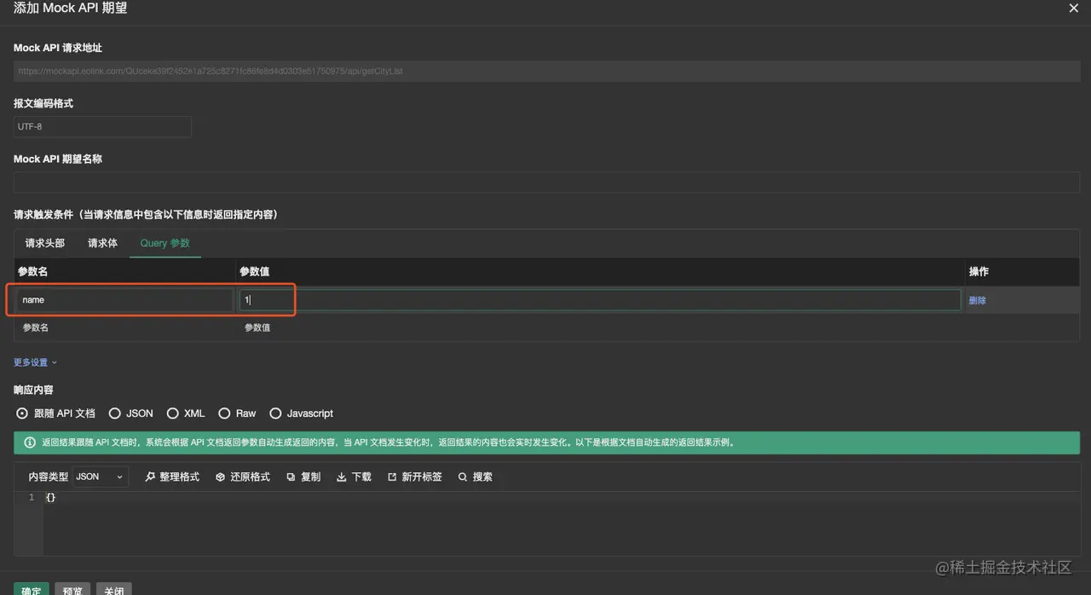Switch to the 请求体 tab
1091x595 pixels.
pyautogui.click(x=102, y=243)
